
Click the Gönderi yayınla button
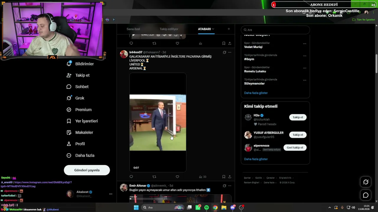pos(87,170)
